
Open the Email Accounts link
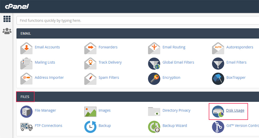[x=47, y=47]
